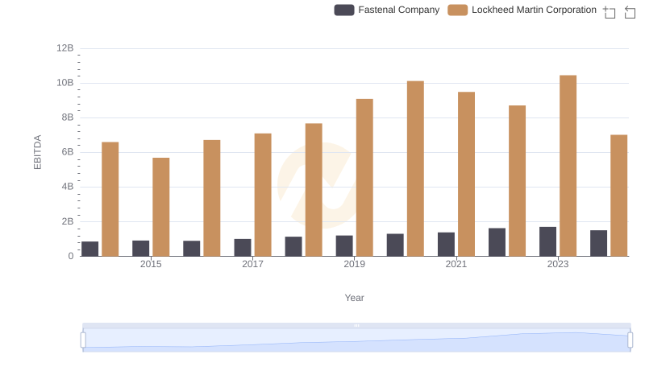Click the 2017 x-axis label

pyautogui.click(x=252, y=264)
